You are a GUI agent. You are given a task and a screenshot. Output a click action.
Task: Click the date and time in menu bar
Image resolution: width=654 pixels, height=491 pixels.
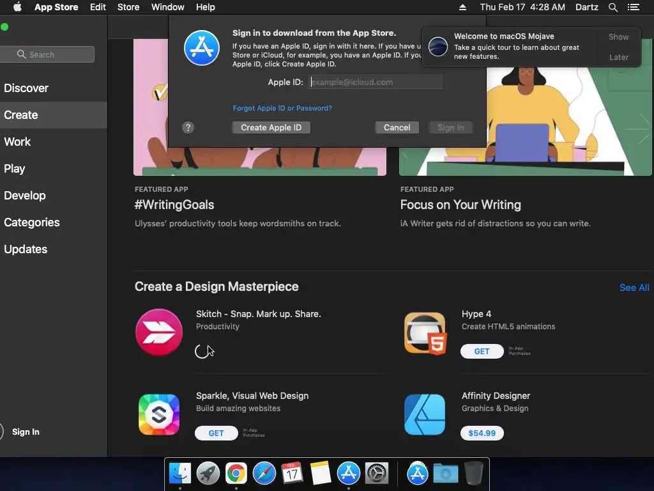pos(522,7)
